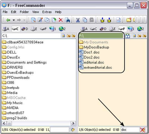Click the scissors Cut icon

[x=78, y=20]
